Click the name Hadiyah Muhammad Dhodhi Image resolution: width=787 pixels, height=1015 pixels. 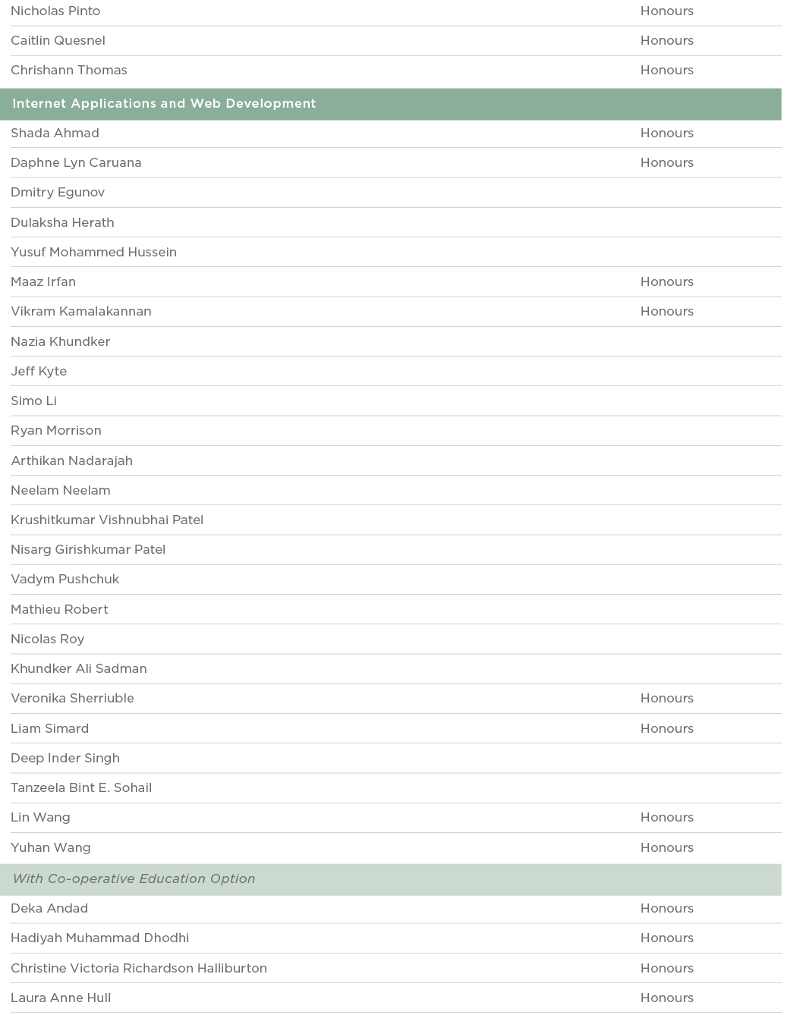click(x=99, y=938)
